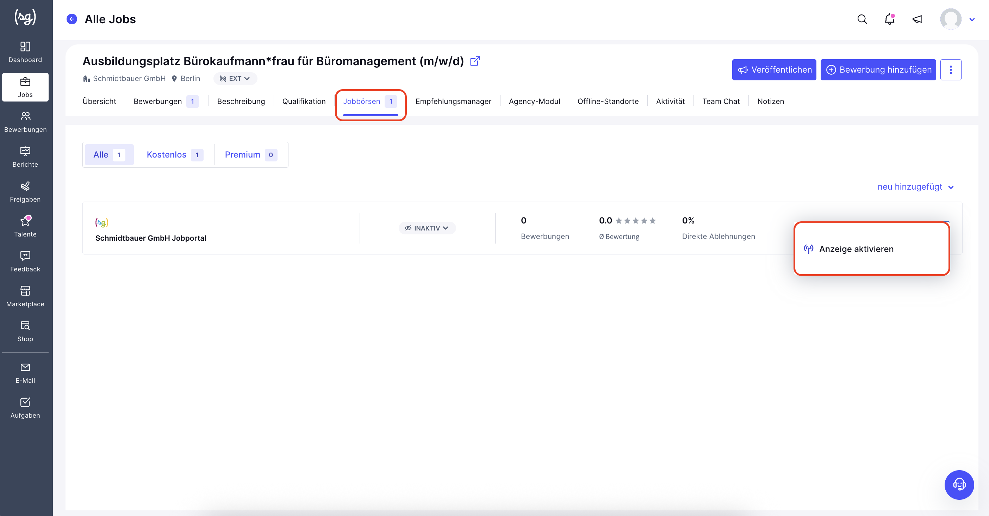Open the announcements megaphone icon

pyautogui.click(x=917, y=19)
